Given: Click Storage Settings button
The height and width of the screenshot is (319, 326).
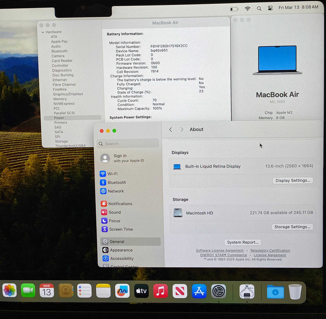Looking at the screenshot, I should (292, 227).
